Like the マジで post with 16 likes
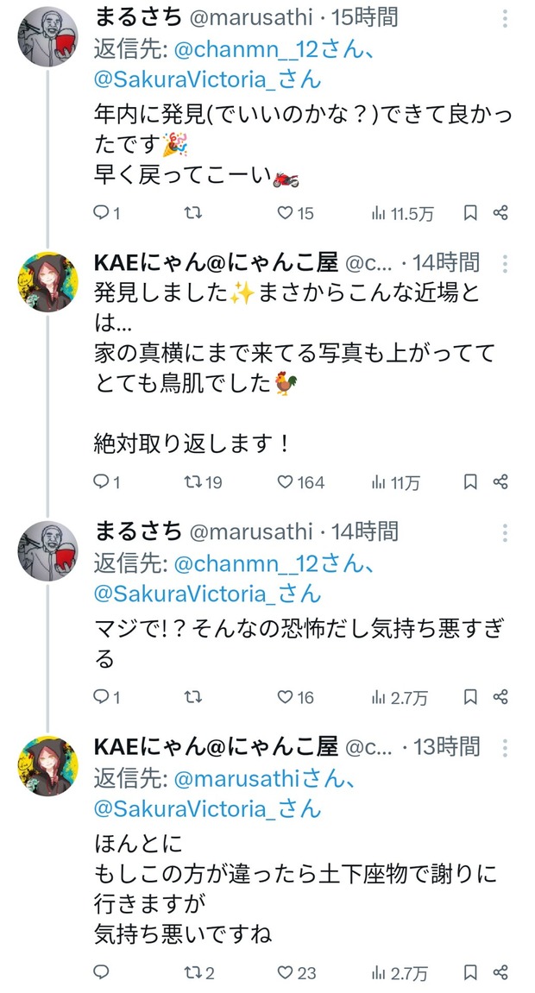The width and height of the screenshot is (535, 993). [296, 697]
